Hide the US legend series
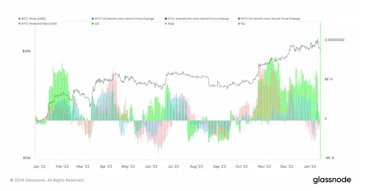The image size is (366, 191). coord(95,24)
